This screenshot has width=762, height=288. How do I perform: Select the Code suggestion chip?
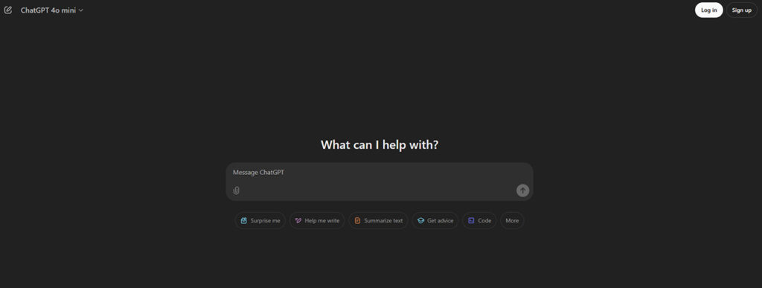[x=479, y=220]
